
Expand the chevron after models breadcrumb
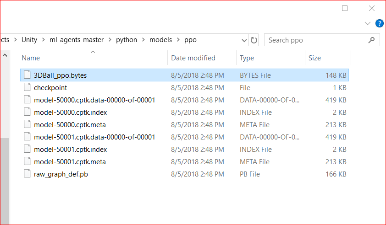tap(178, 40)
